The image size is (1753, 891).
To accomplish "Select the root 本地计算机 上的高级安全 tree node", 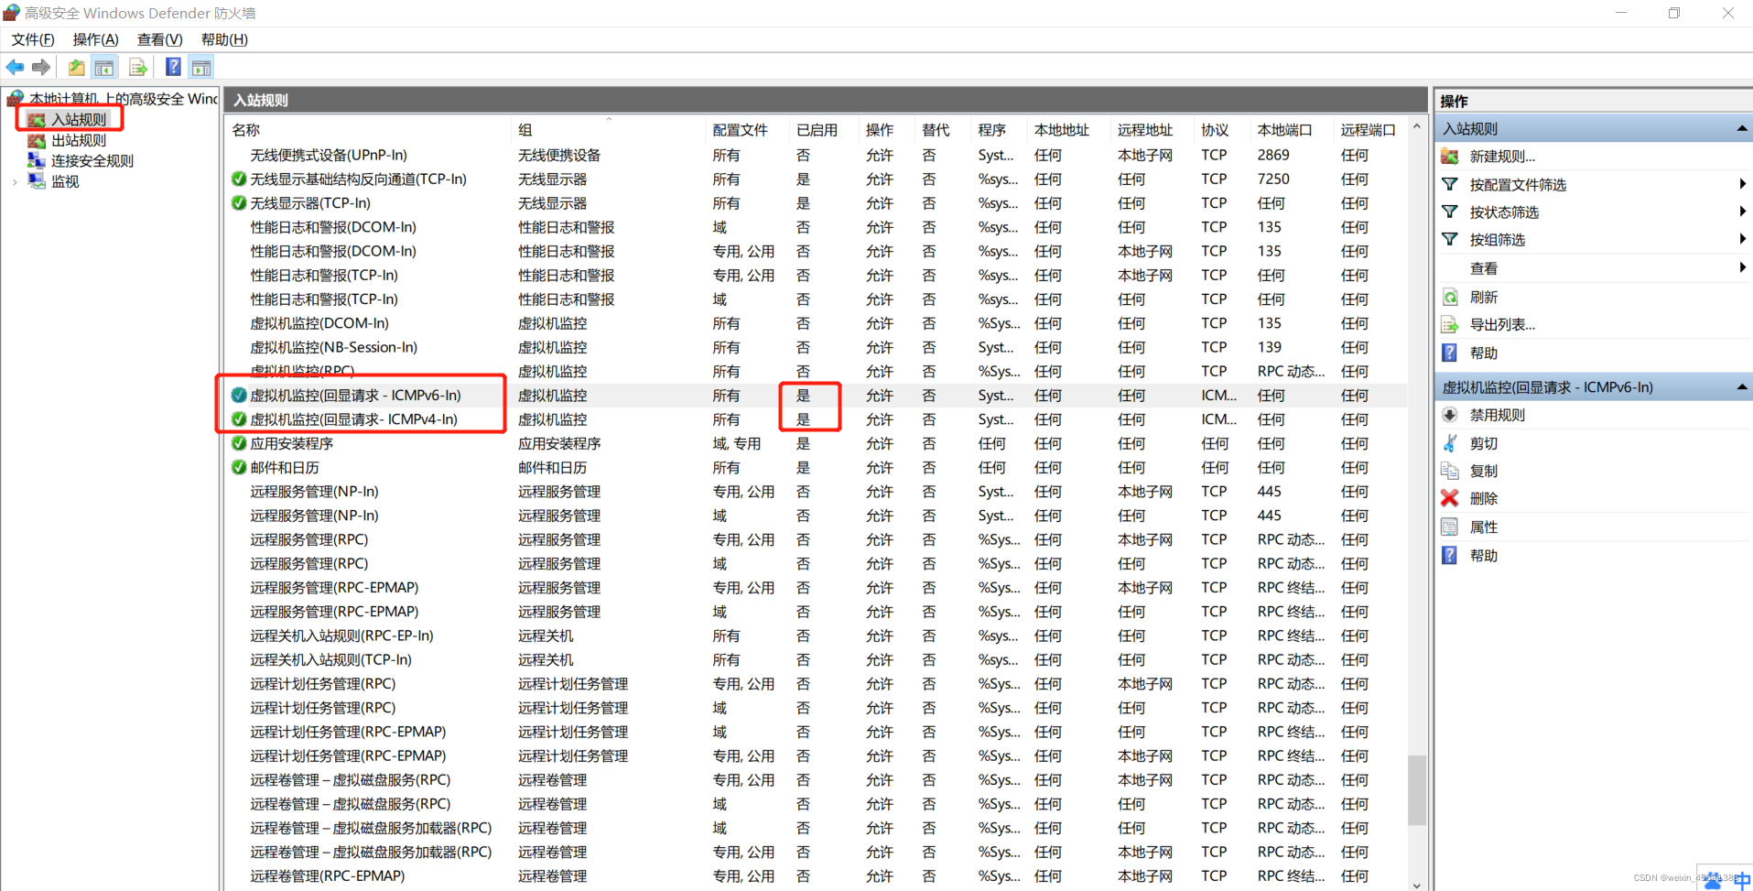I will coord(123,98).
